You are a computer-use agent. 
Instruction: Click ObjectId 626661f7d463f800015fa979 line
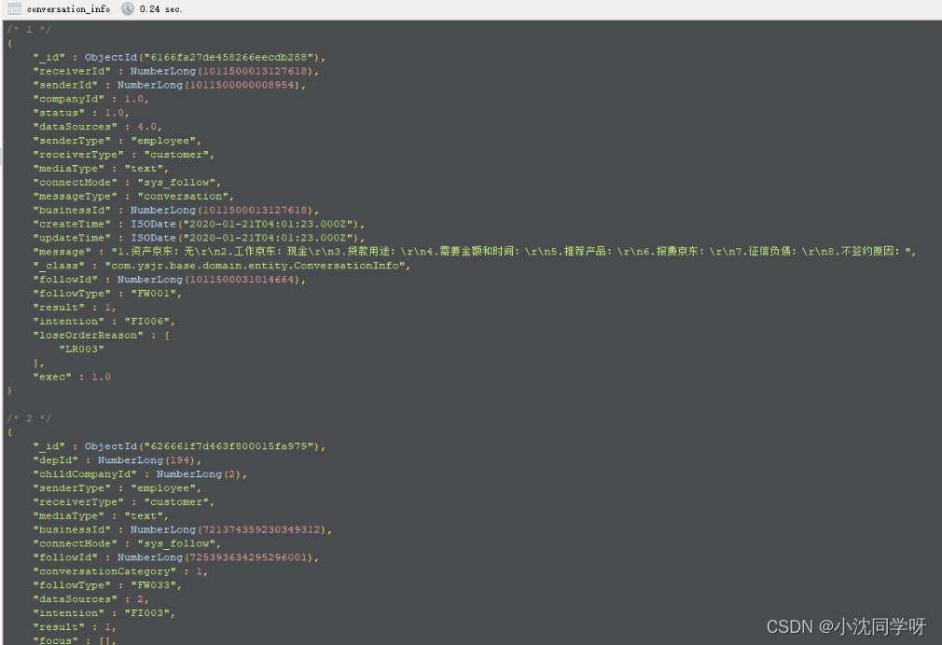[180, 446]
